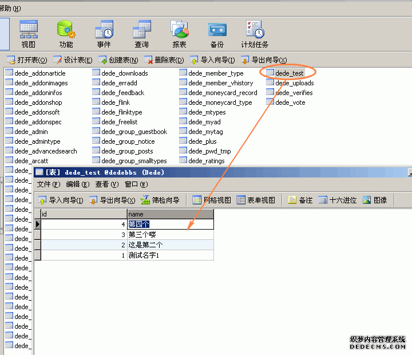This screenshot has height=355, width=412.
Task: Select the dede_freelist table
Action: point(115,122)
